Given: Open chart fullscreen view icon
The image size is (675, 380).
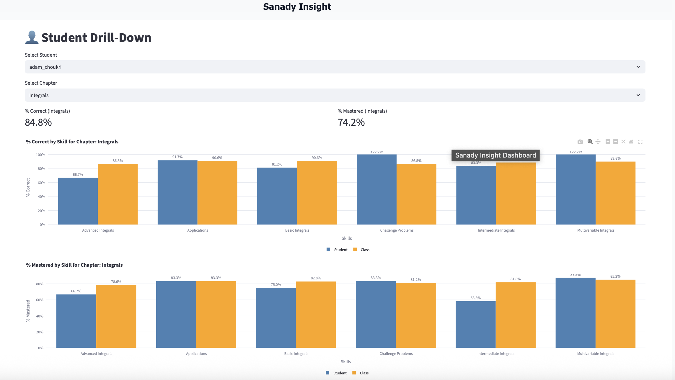Looking at the screenshot, I should [640, 142].
